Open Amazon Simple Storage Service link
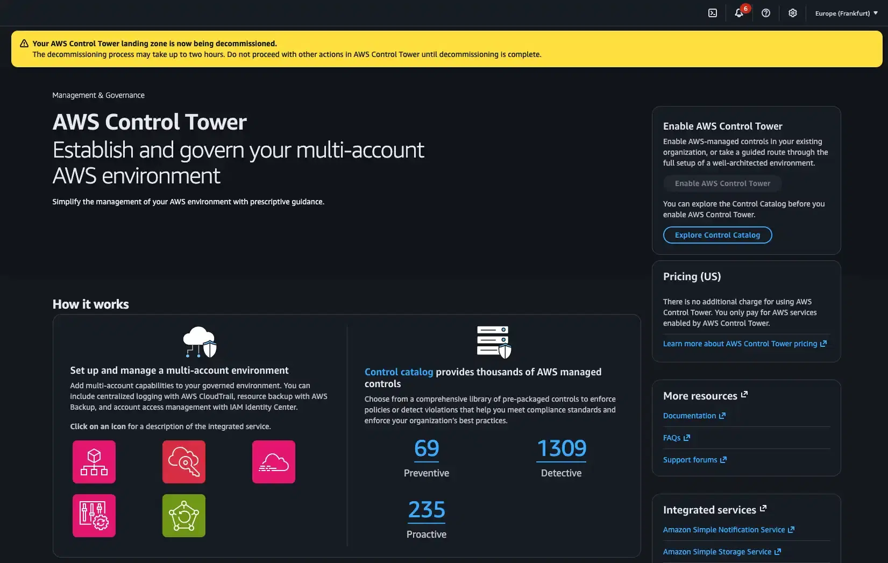The height and width of the screenshot is (563, 888). (x=722, y=552)
